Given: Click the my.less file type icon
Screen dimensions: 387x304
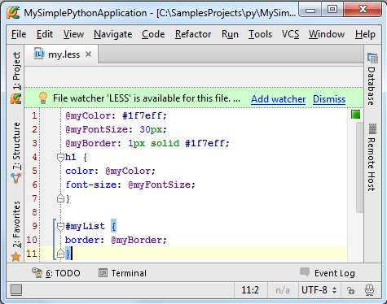Looking at the screenshot, I should [x=39, y=54].
